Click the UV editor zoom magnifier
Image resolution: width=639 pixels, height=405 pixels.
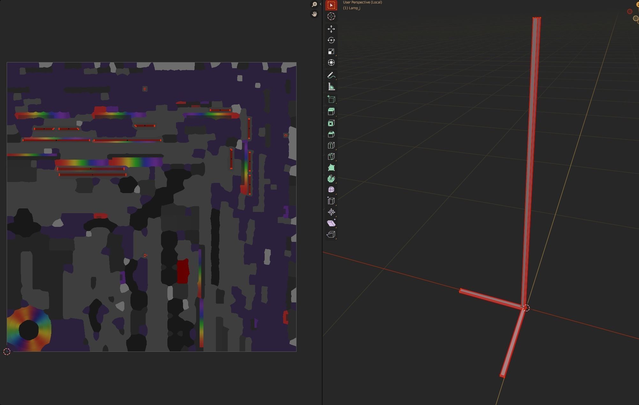pyautogui.click(x=314, y=4)
